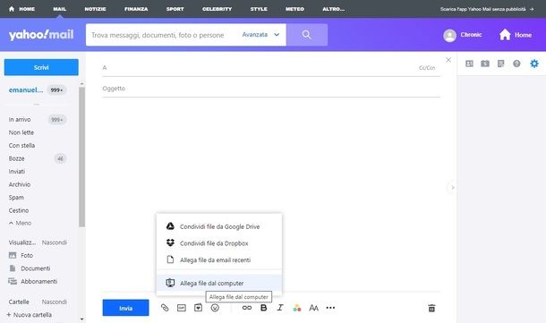Open the contacts icon in right panel
This screenshot has height=323, width=546.
(x=469, y=64)
